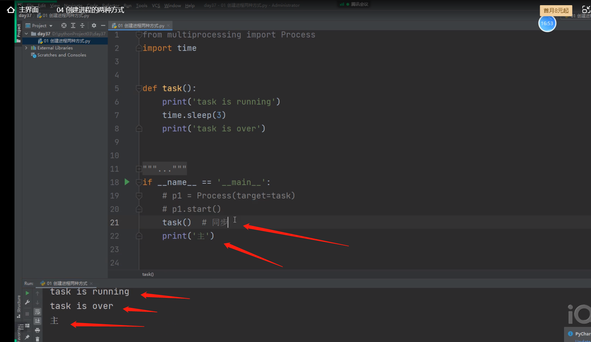Close the Run tab 01 创建进程两种方式
This screenshot has height=342, width=591.
[91, 283]
